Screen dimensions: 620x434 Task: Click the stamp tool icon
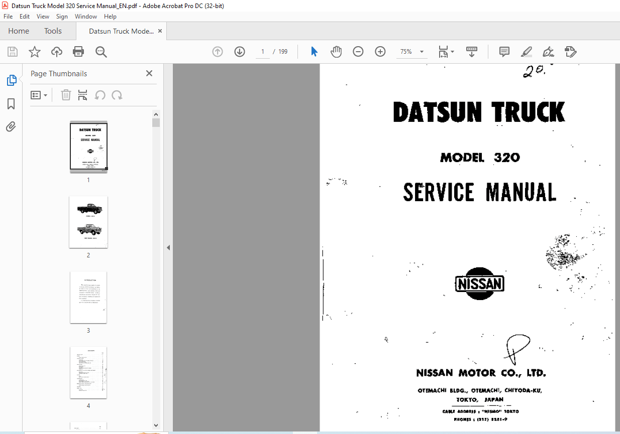point(570,52)
